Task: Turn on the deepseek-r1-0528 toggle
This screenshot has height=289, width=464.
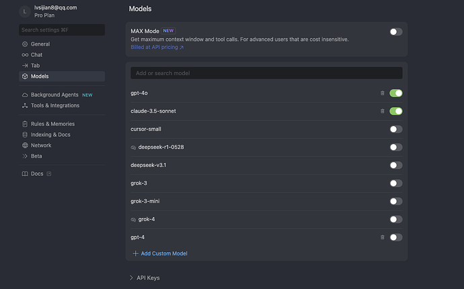Action: coord(396,147)
